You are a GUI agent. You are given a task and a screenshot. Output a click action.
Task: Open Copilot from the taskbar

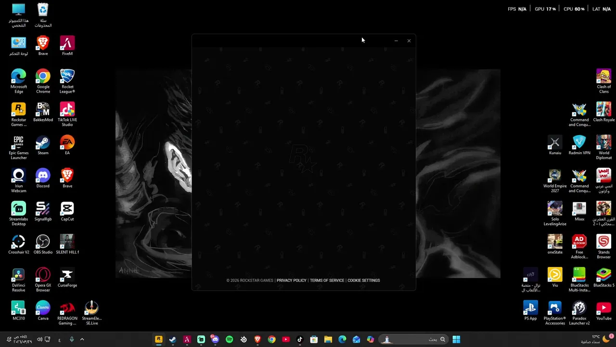[x=371, y=339]
